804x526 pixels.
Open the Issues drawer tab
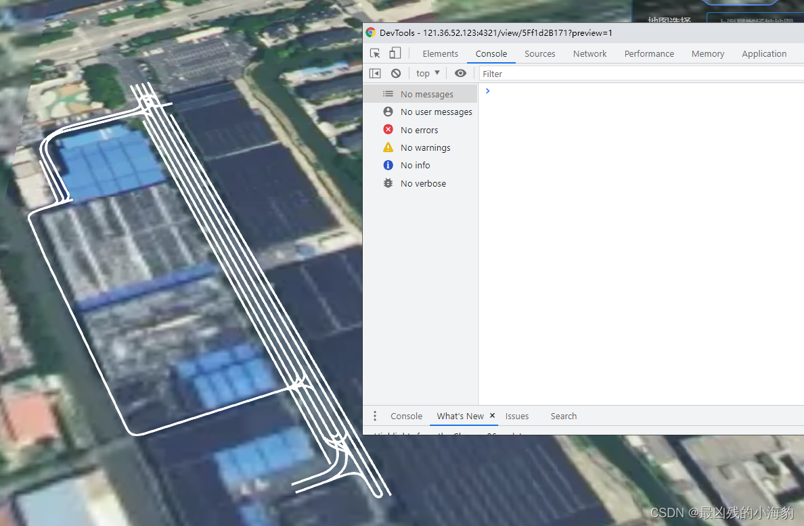click(x=517, y=416)
